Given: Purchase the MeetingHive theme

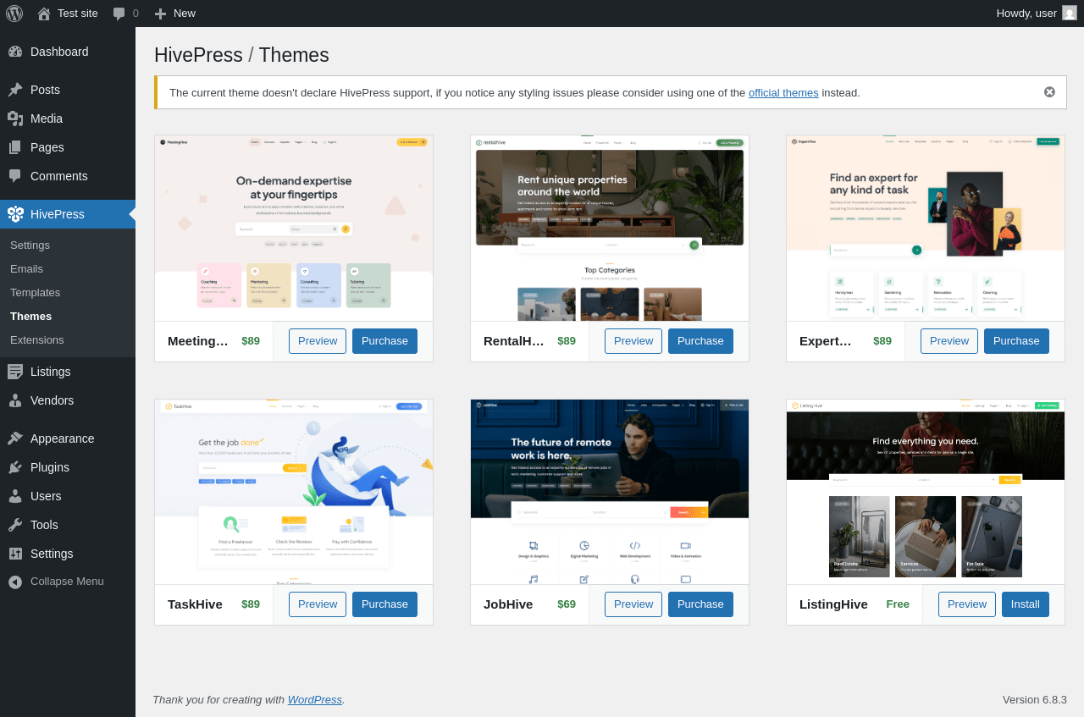Looking at the screenshot, I should 384,341.
